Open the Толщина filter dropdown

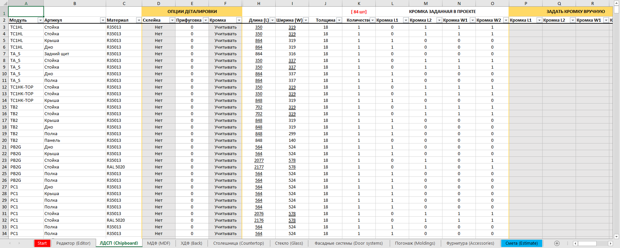click(x=339, y=20)
